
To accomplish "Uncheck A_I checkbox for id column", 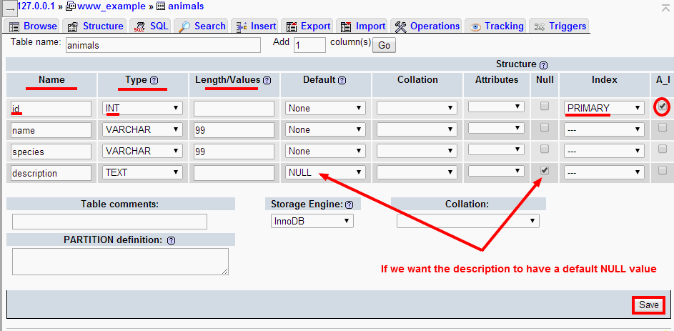I will 663,107.
